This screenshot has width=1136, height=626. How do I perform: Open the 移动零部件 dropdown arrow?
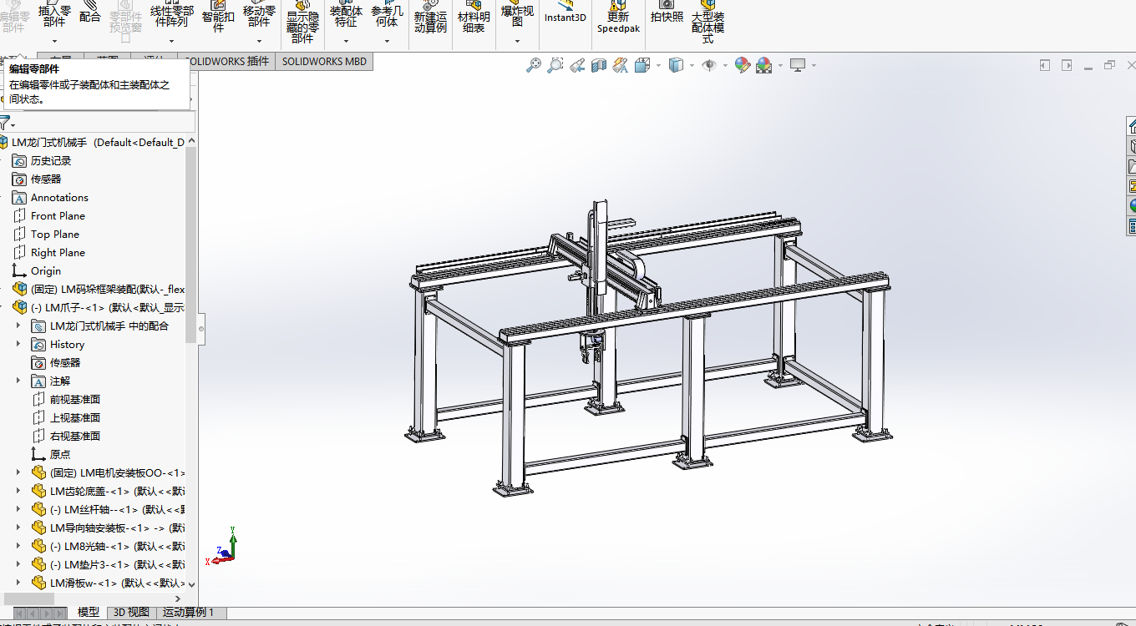point(259,40)
